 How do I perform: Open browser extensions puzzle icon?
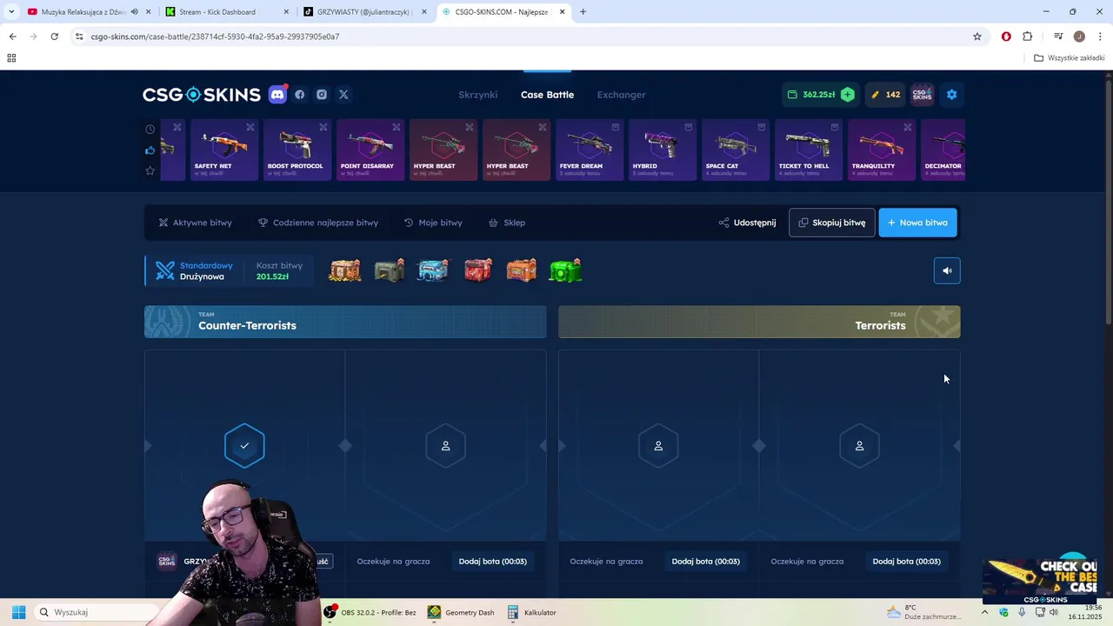(x=1028, y=37)
